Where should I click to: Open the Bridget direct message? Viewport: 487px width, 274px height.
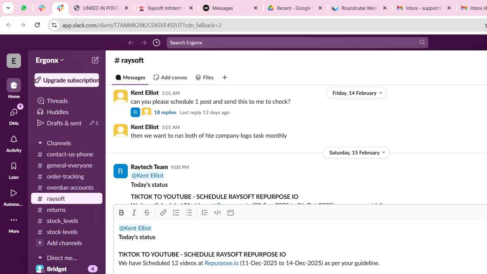[x=67, y=269]
